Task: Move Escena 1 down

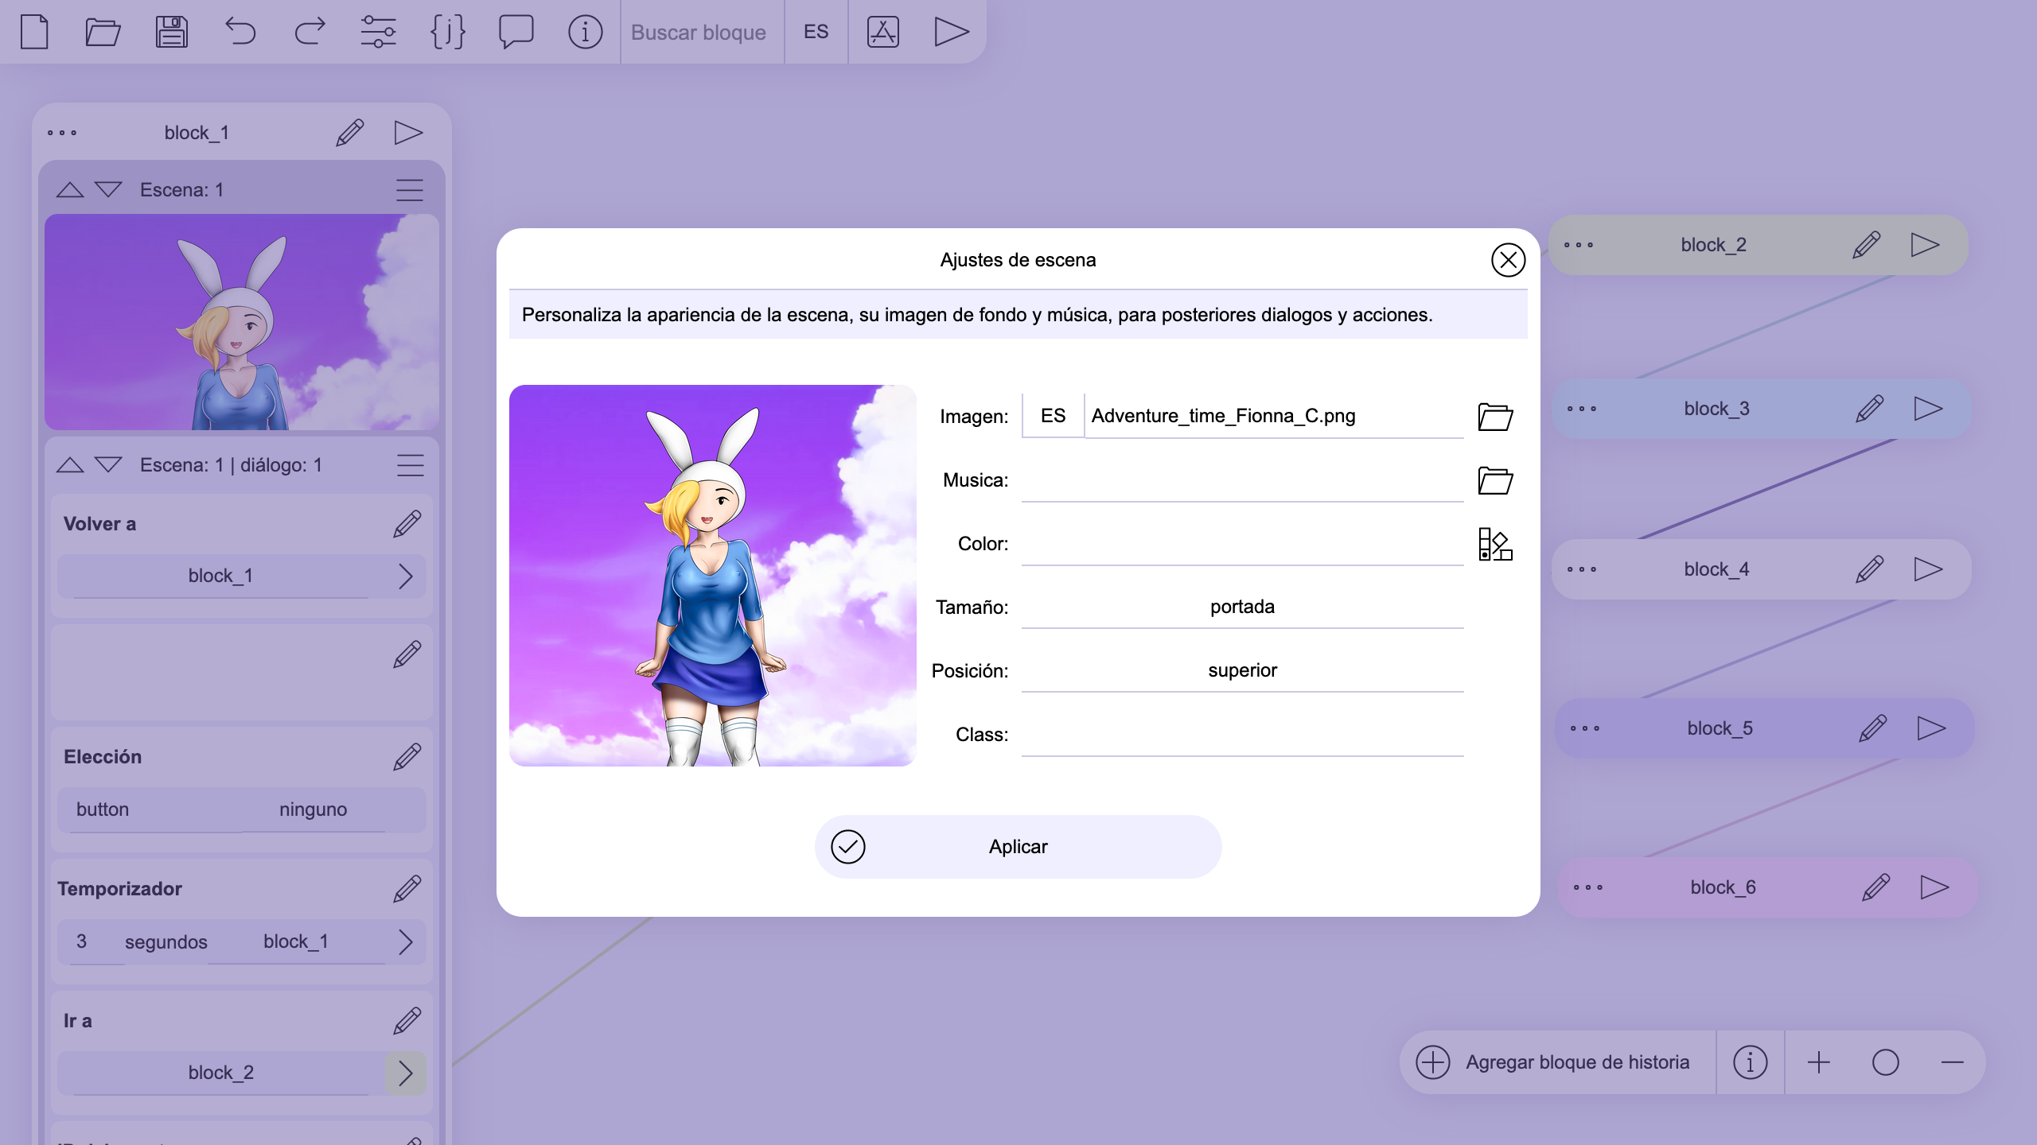Action: pos(108,189)
